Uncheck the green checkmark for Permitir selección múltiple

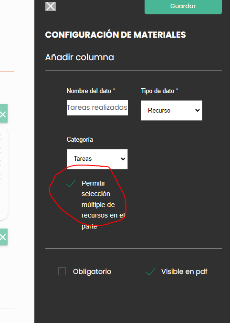[71, 183]
